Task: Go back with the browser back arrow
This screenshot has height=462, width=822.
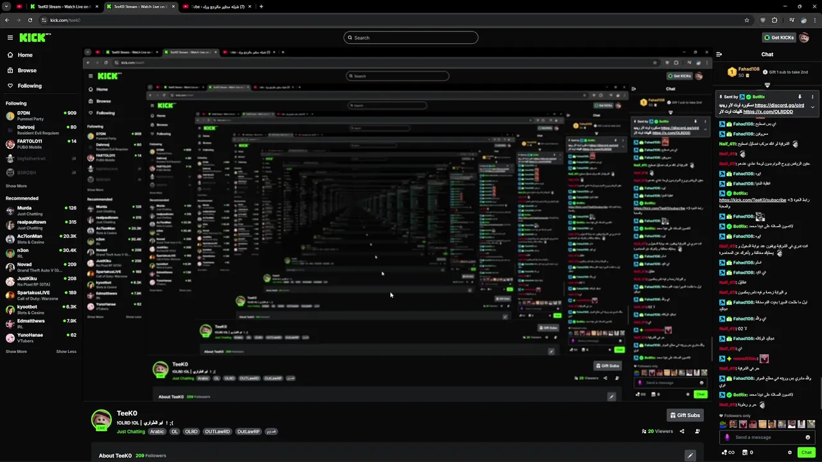Action: click(x=7, y=20)
